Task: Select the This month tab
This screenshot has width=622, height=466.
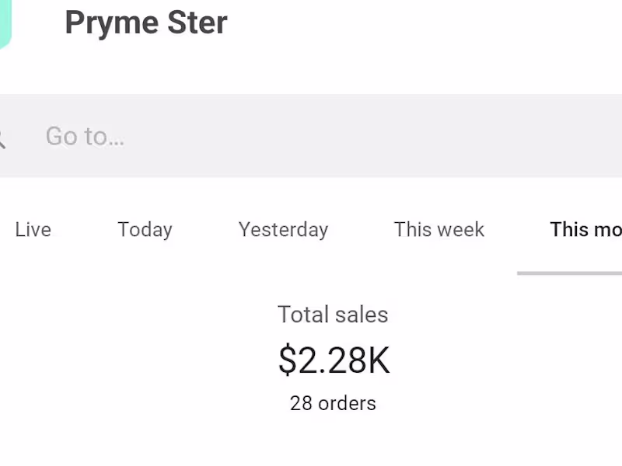Action: click(585, 230)
